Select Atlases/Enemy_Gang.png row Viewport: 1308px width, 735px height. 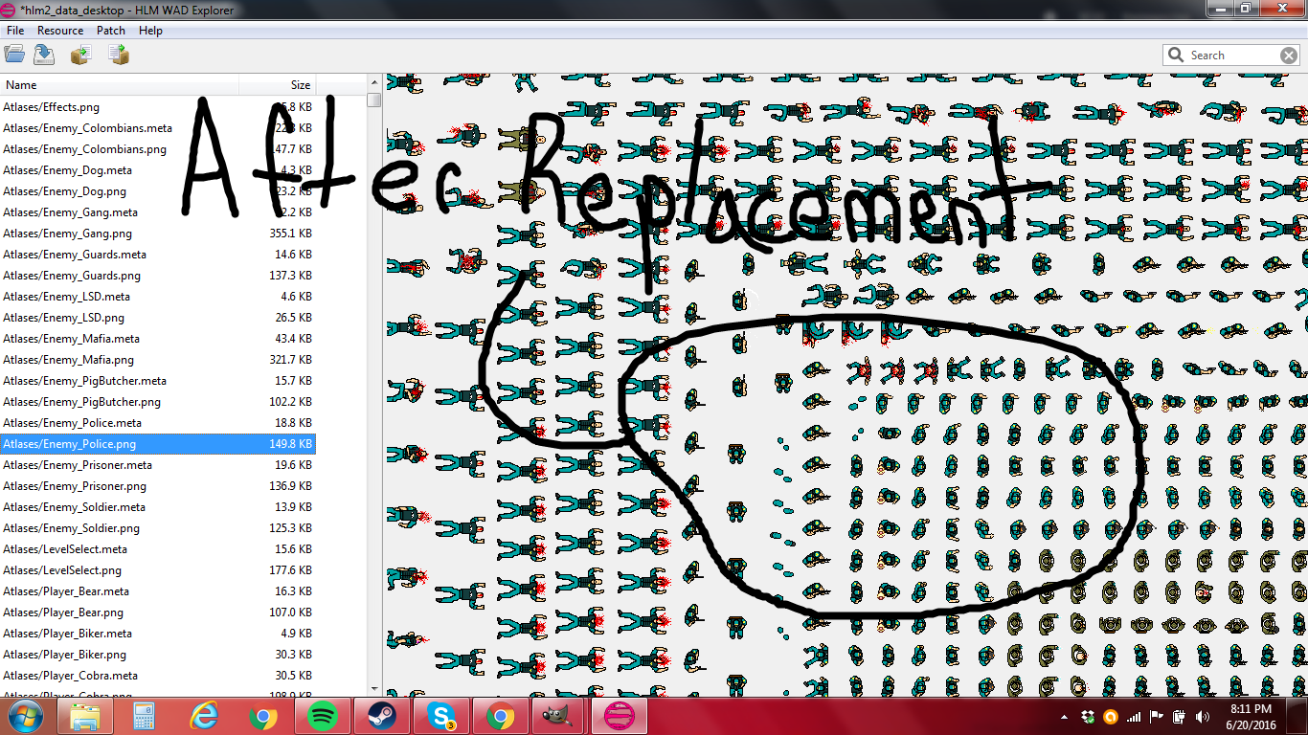[157, 234]
